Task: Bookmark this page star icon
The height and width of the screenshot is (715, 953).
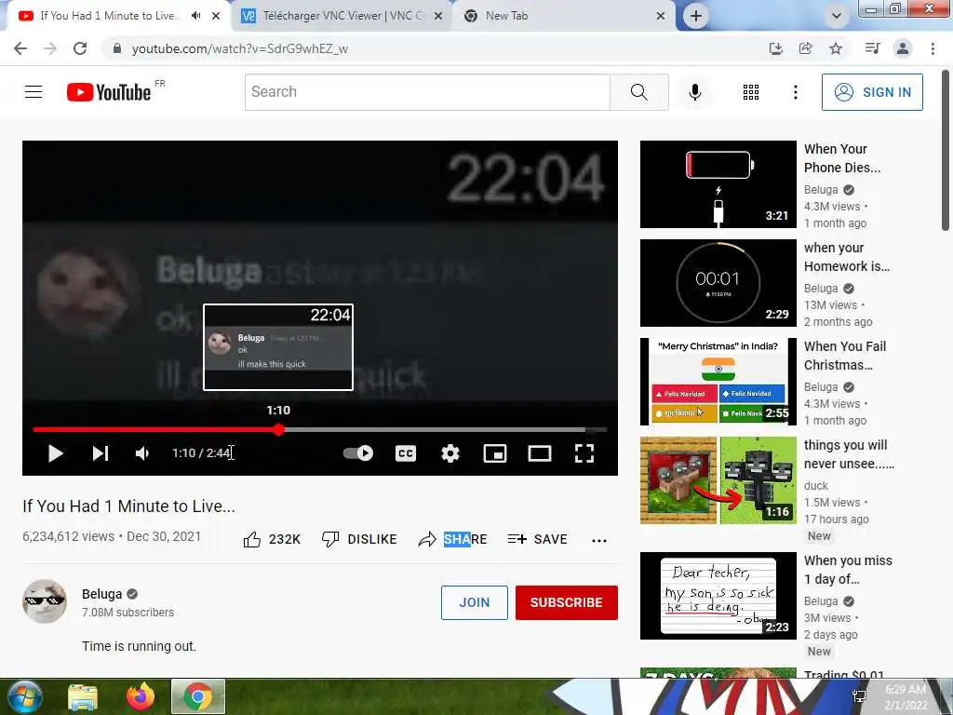Action: 836,48
